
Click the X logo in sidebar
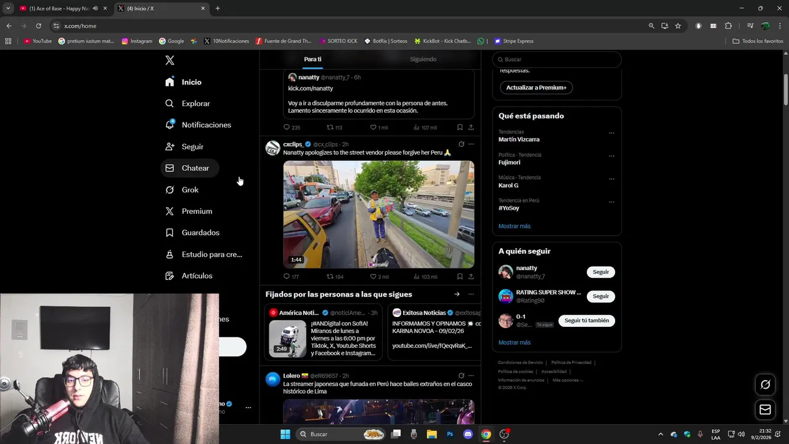170,60
